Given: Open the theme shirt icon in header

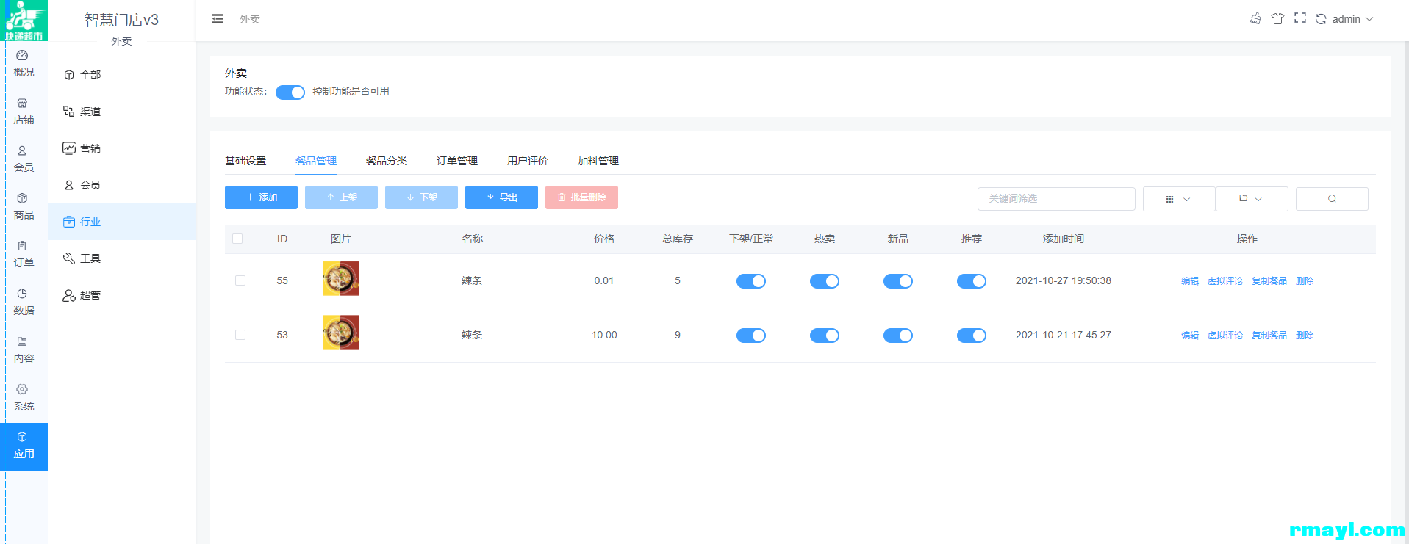Looking at the screenshot, I should 1277,19.
